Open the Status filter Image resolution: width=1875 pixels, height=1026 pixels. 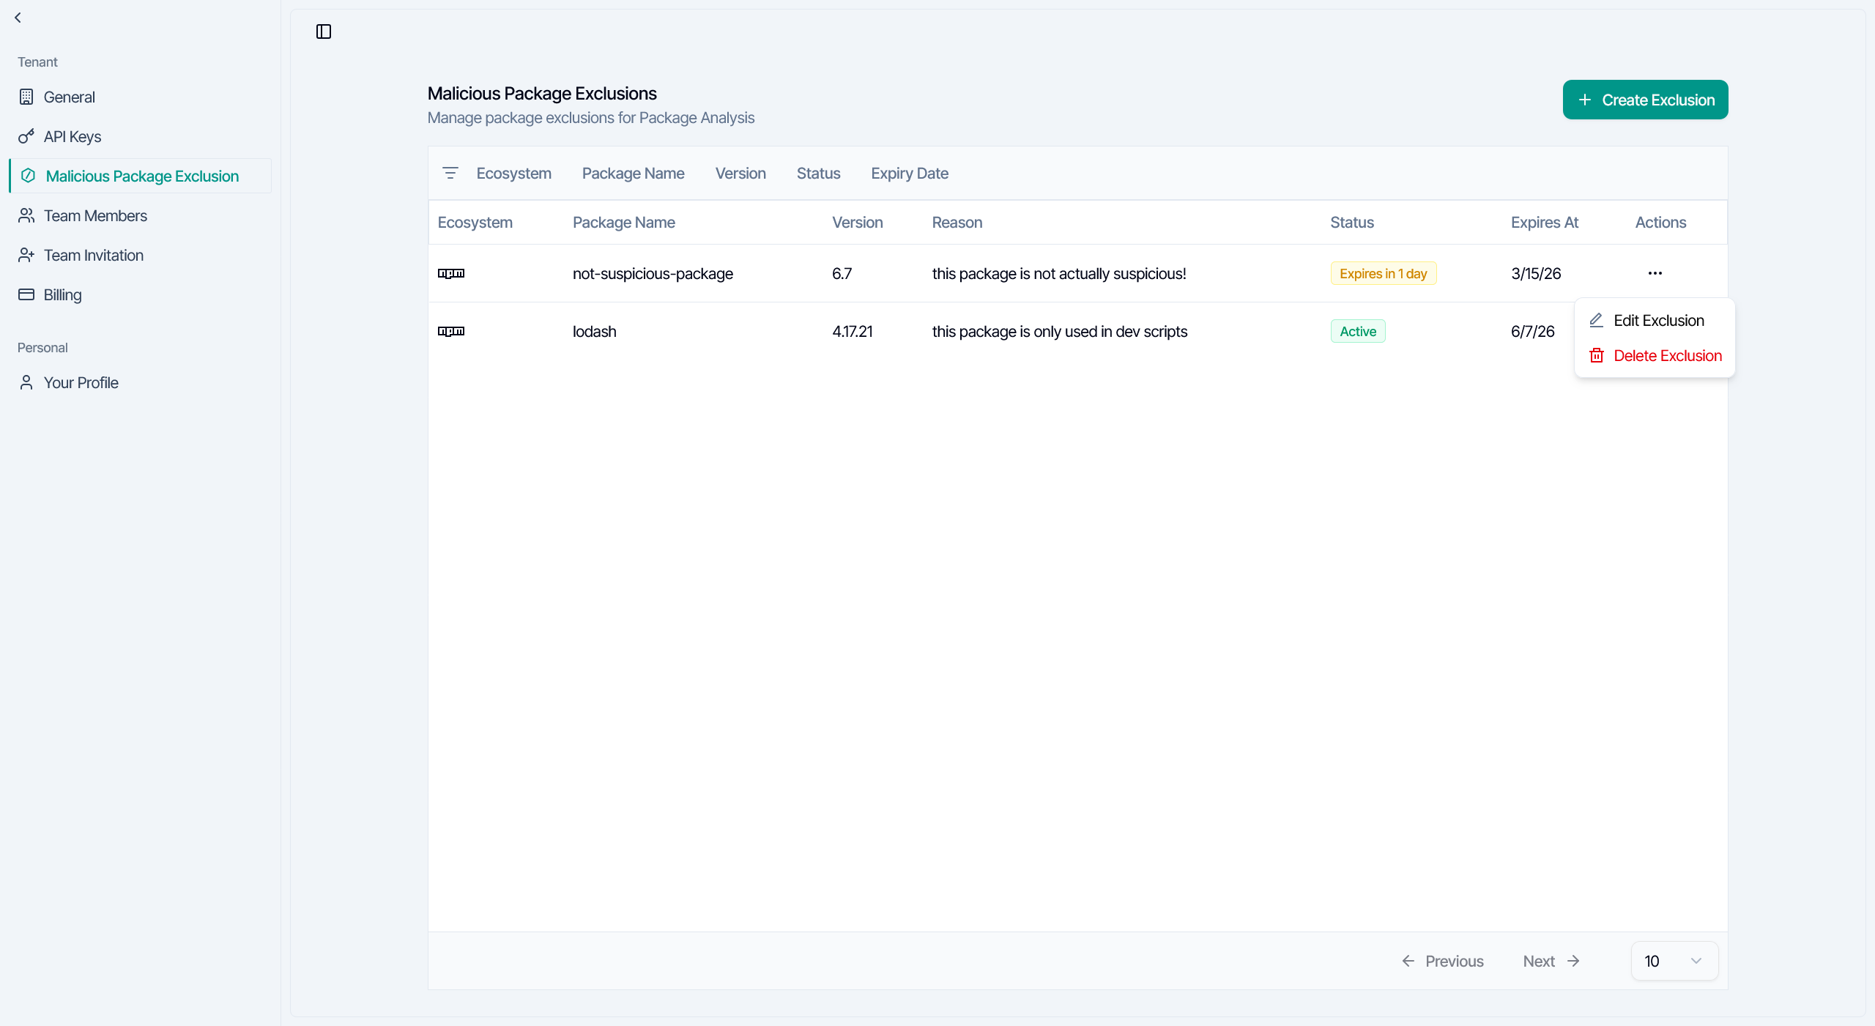click(x=818, y=173)
